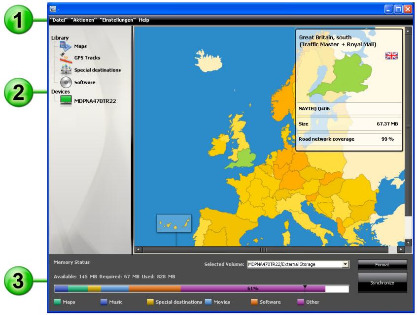The width and height of the screenshot is (417, 315).
Task: Click the green Maps legend swatch
Action: click(x=57, y=302)
